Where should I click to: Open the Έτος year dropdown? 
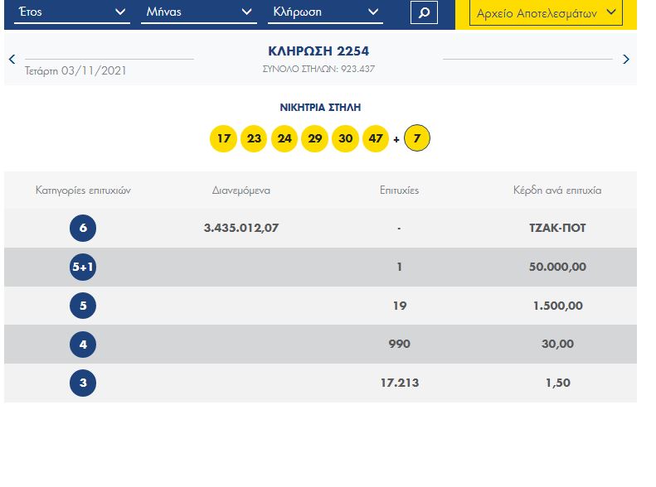77,12
